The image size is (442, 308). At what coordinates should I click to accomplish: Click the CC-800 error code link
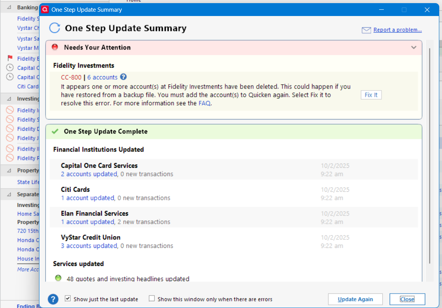click(x=71, y=77)
